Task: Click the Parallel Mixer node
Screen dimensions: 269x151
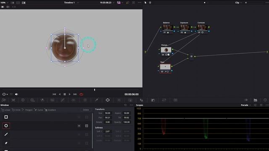Action: coord(192,56)
